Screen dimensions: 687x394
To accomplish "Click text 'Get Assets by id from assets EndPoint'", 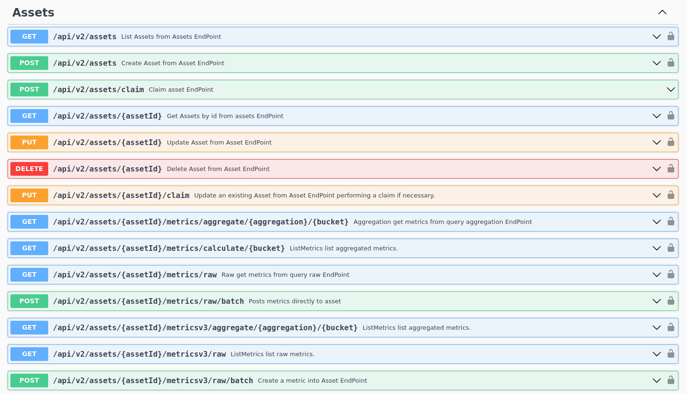I will [x=225, y=116].
